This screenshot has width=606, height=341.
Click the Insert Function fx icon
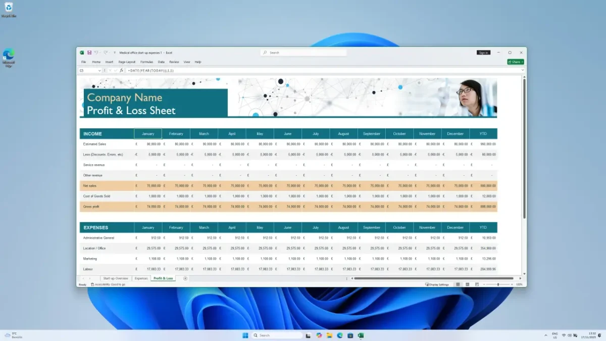(121, 71)
